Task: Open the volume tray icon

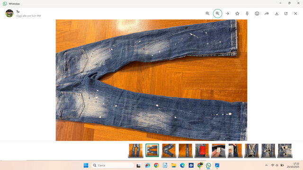Action: pos(277,165)
